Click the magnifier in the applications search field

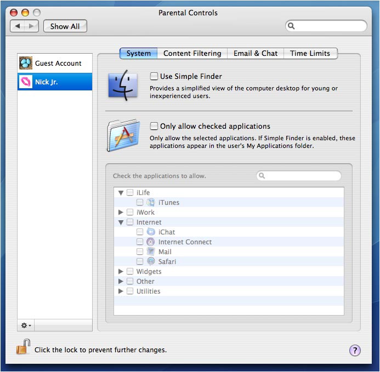(x=262, y=175)
